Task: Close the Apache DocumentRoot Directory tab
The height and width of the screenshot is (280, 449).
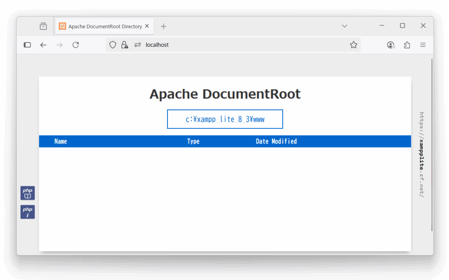Action: point(147,26)
